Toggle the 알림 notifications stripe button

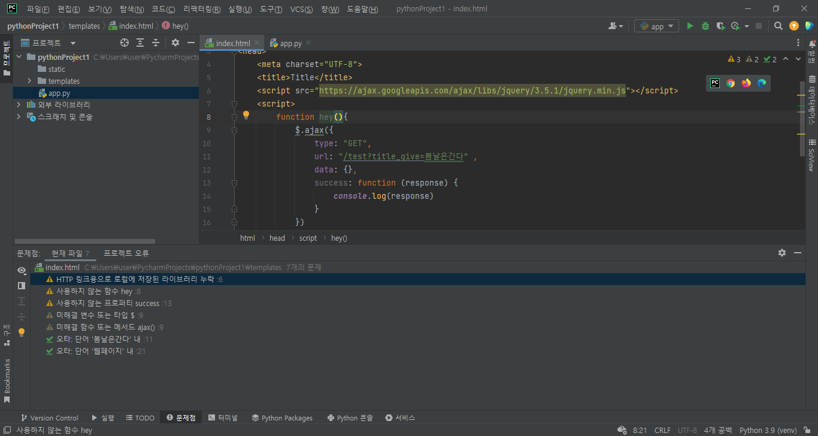click(812, 53)
